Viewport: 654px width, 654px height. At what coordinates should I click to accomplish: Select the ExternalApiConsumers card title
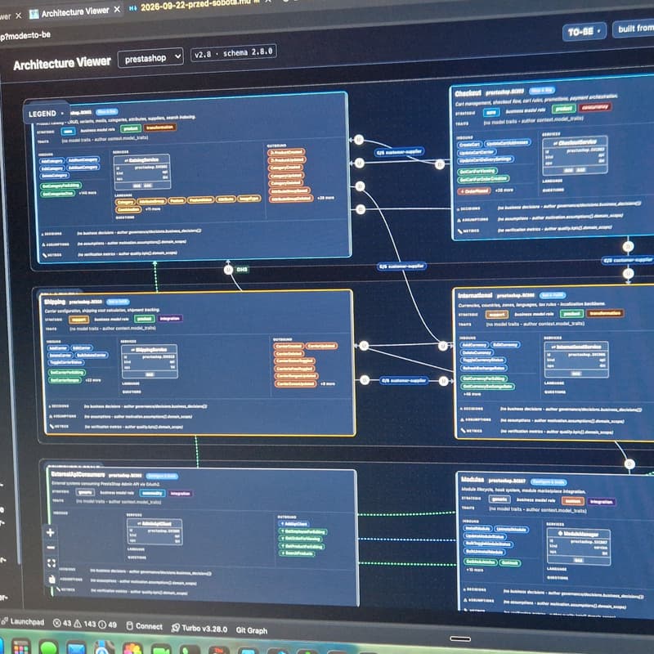pyautogui.click(x=78, y=474)
